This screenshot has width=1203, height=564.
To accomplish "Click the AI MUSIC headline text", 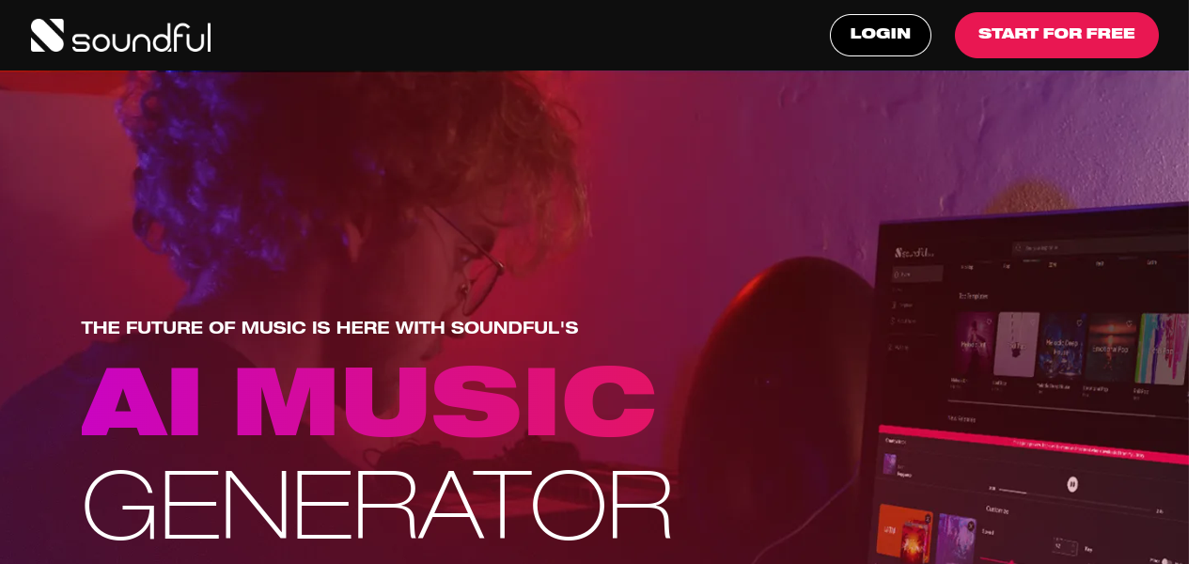I will pyautogui.click(x=368, y=400).
